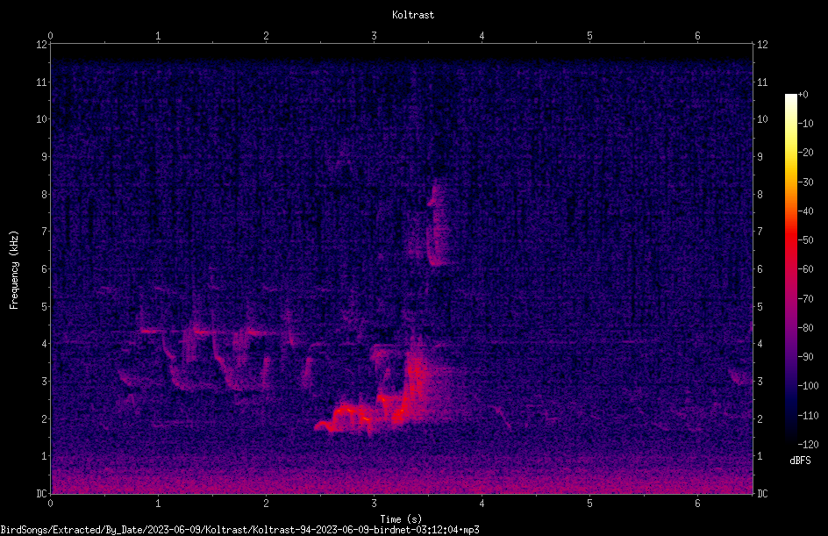Click the '1' tick label on the top time axis
The image size is (828, 536).
[158, 36]
